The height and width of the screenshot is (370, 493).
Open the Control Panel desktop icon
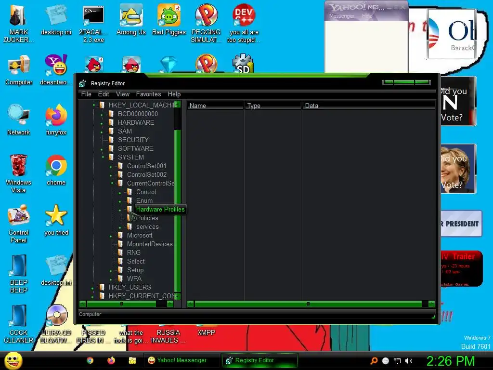pyautogui.click(x=19, y=224)
